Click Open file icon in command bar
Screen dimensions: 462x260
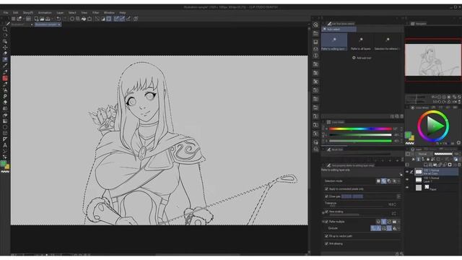click(42, 19)
